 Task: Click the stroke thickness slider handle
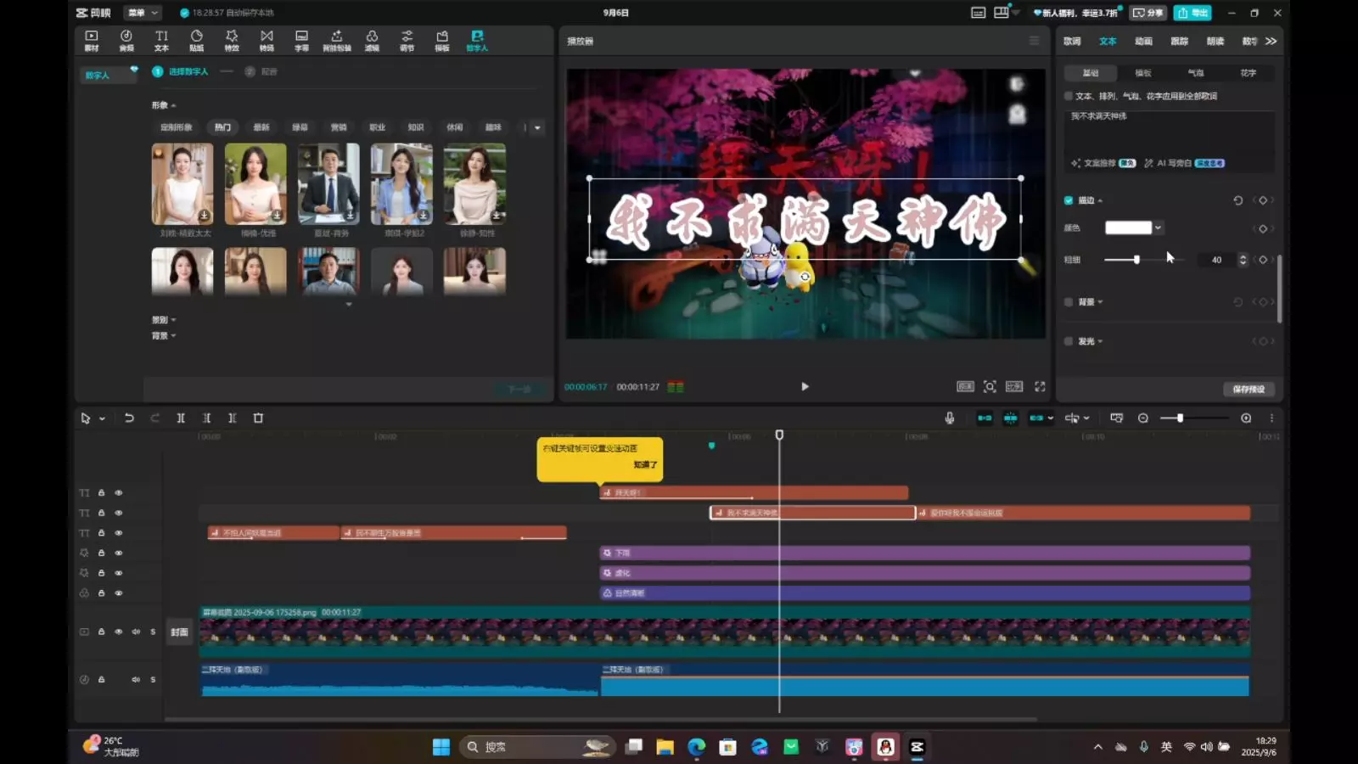pos(1136,260)
